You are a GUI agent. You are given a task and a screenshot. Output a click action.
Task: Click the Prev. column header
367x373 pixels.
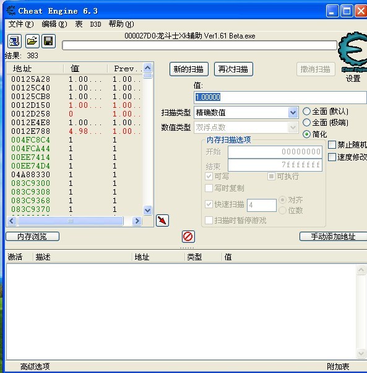tap(126, 69)
